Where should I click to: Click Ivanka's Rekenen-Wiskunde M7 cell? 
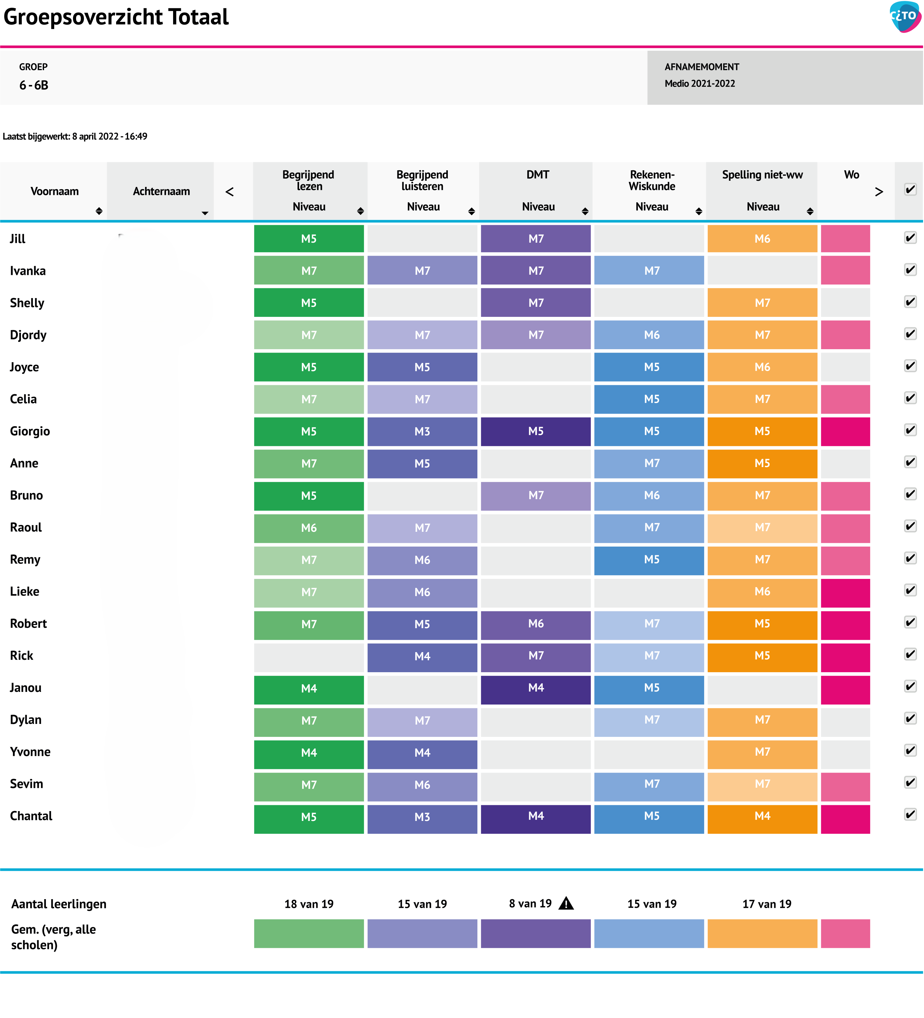pos(649,271)
